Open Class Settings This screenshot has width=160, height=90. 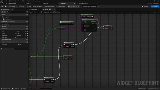pos(50,6)
